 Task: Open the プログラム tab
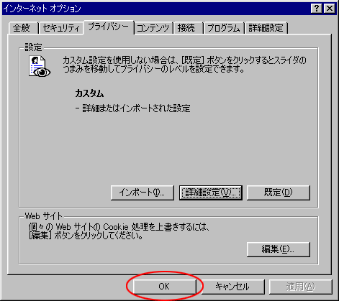pyautogui.click(x=224, y=28)
